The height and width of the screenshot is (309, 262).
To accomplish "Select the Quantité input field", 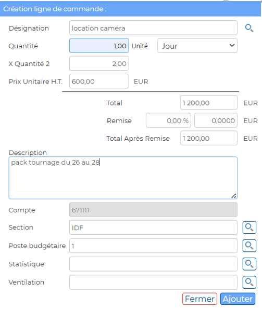I will (x=99, y=46).
